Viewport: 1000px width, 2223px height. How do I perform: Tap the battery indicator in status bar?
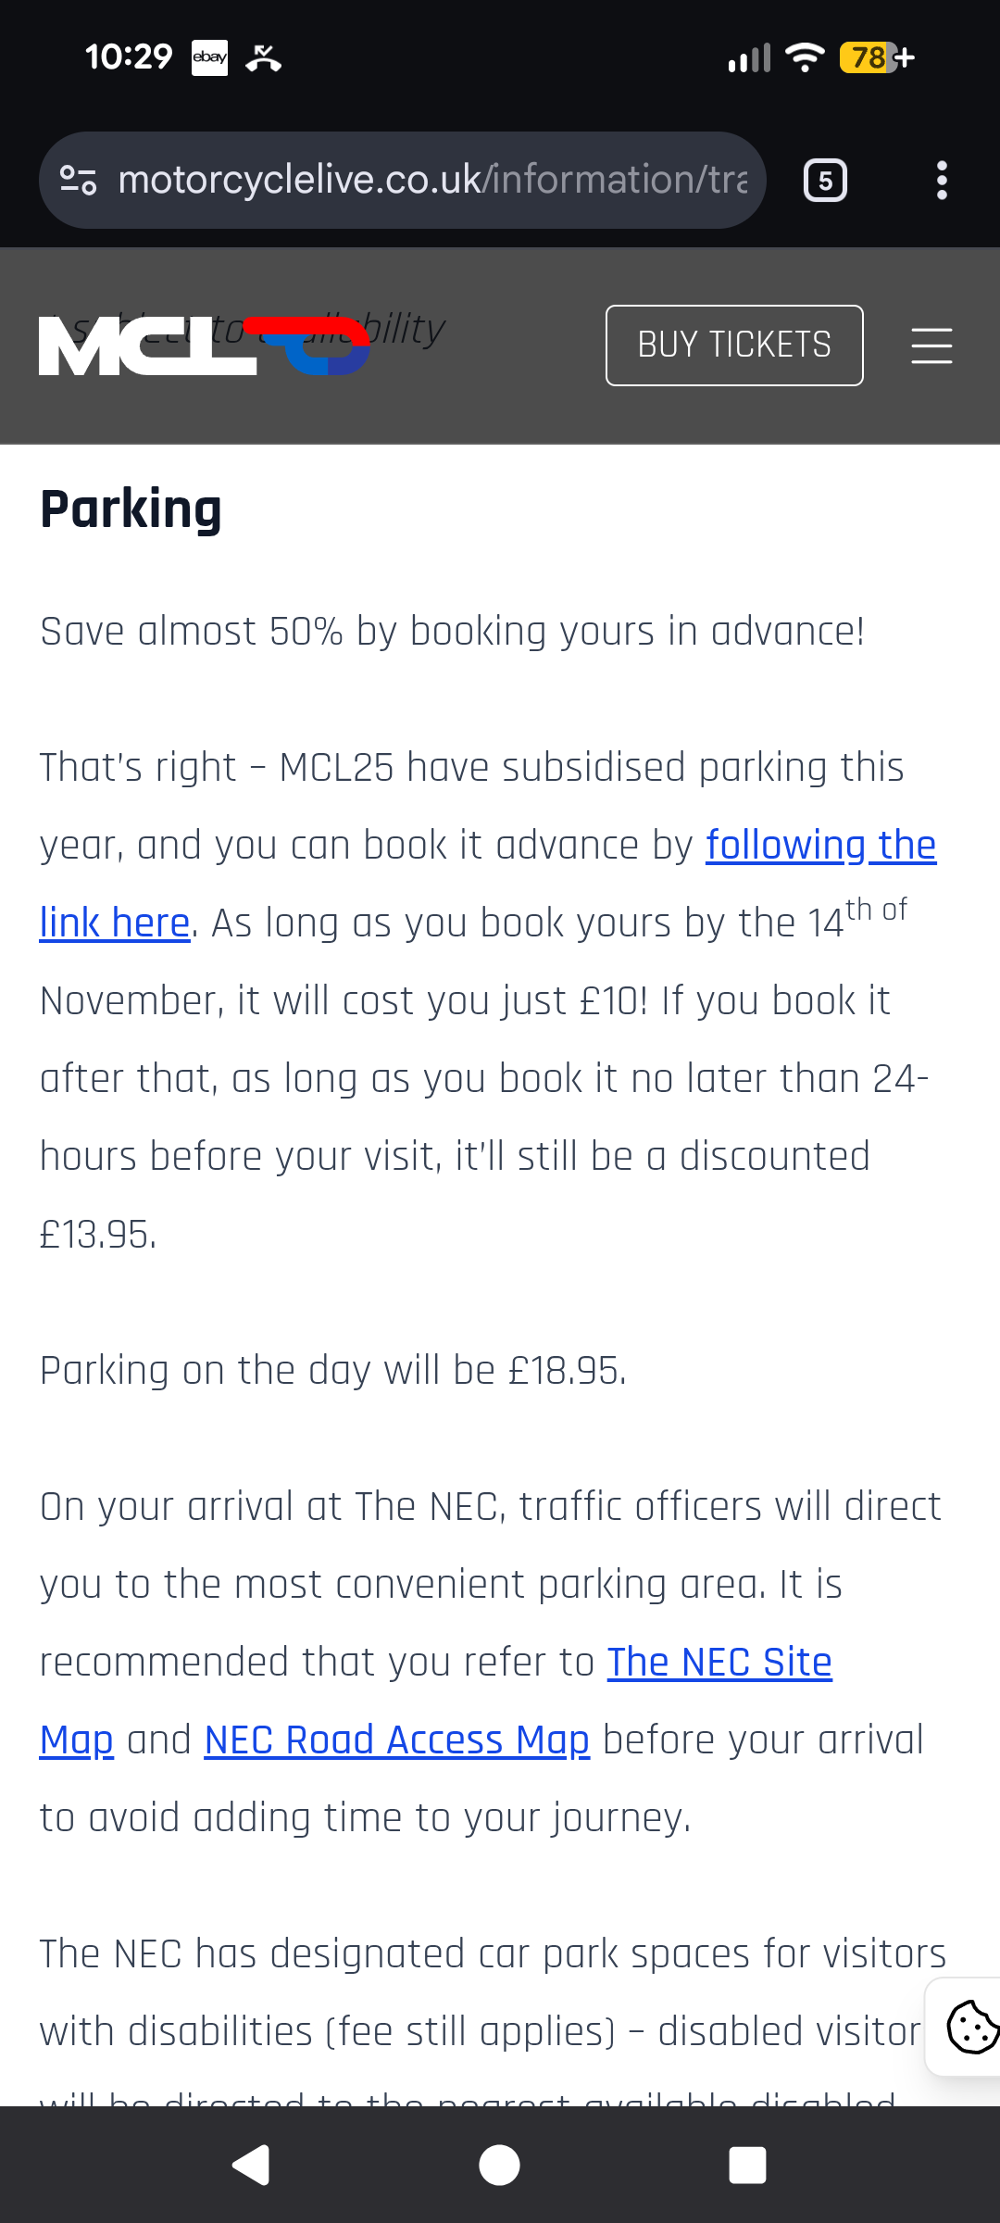[x=875, y=57]
